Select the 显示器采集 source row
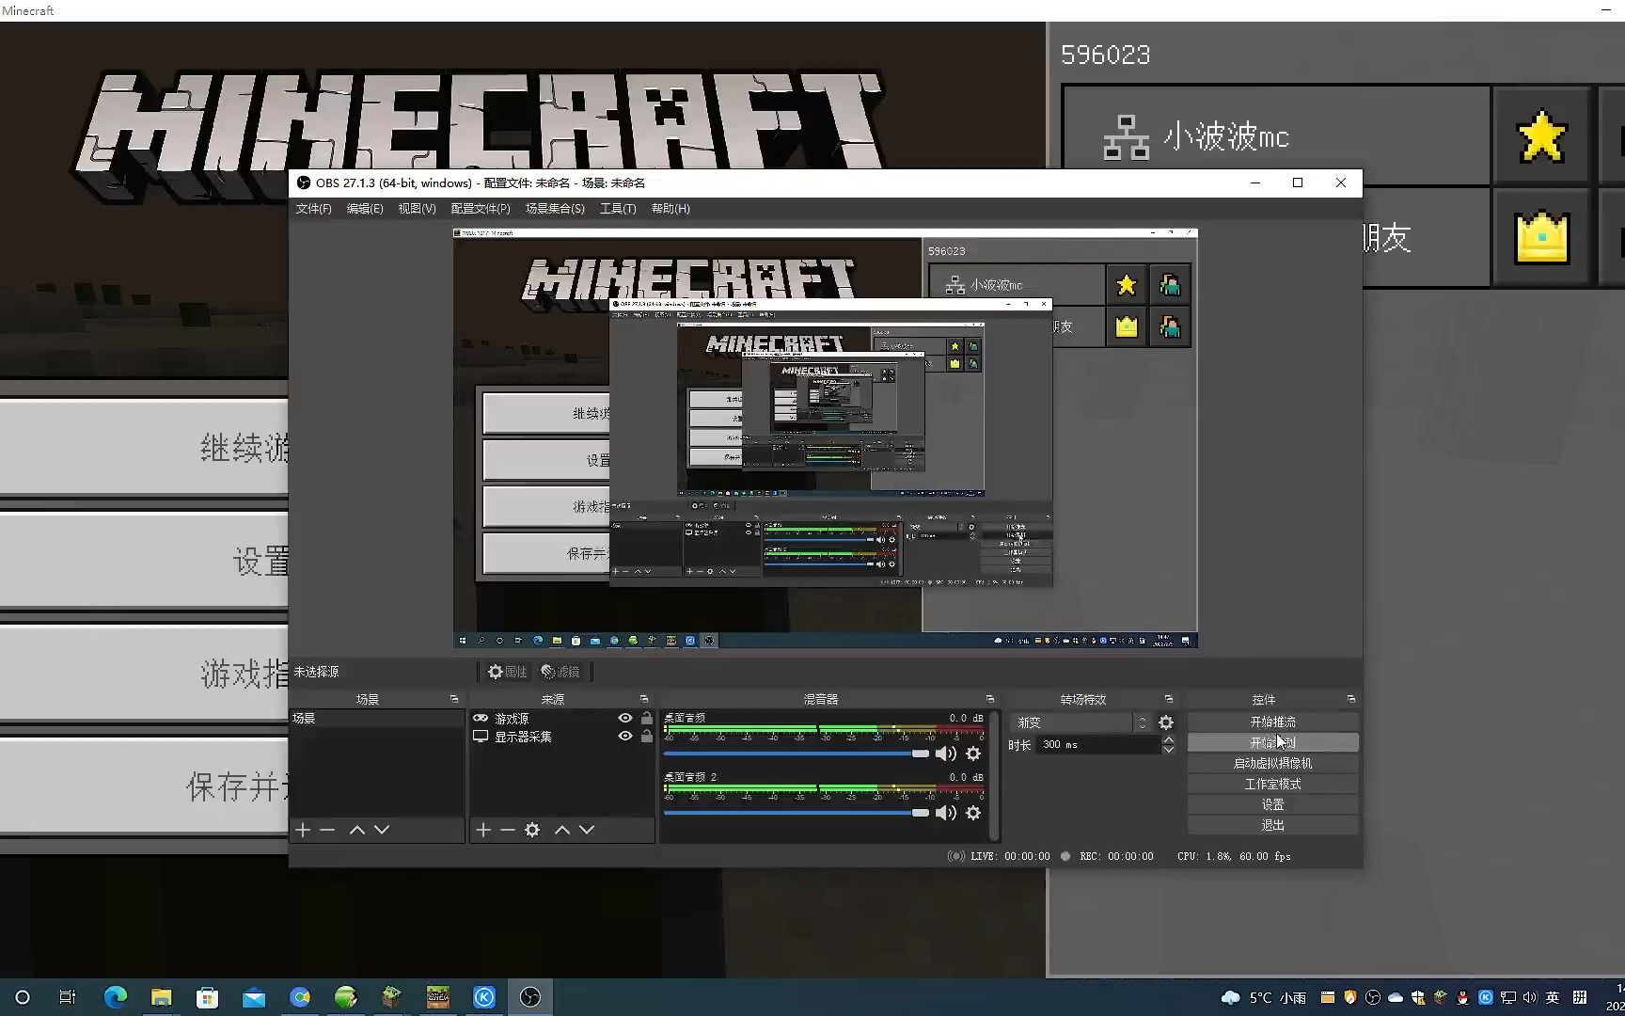This screenshot has width=1625, height=1016. 562,736
